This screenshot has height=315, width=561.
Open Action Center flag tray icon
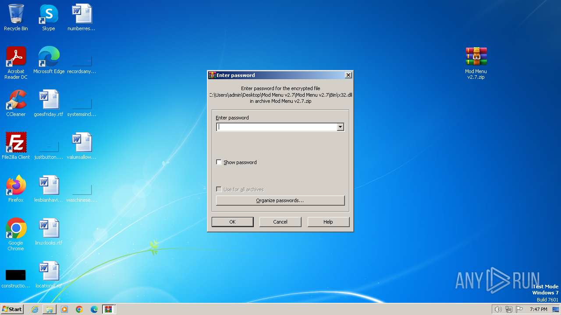click(x=519, y=309)
